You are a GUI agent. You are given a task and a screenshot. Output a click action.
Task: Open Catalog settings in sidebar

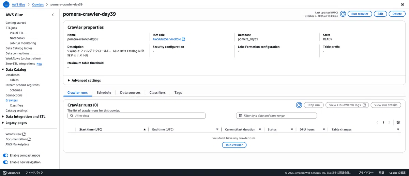tap(16, 110)
